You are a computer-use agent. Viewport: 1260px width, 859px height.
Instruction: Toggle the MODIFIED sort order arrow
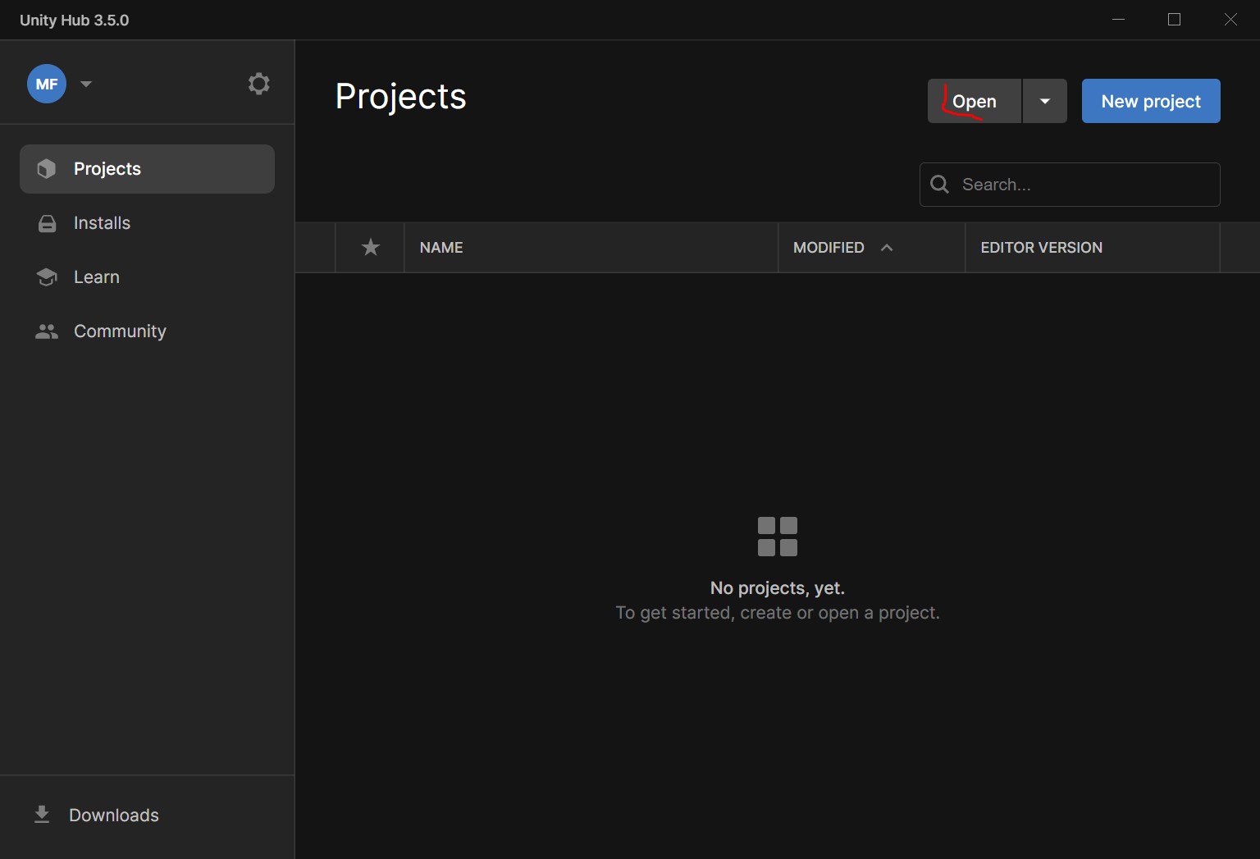tap(886, 247)
